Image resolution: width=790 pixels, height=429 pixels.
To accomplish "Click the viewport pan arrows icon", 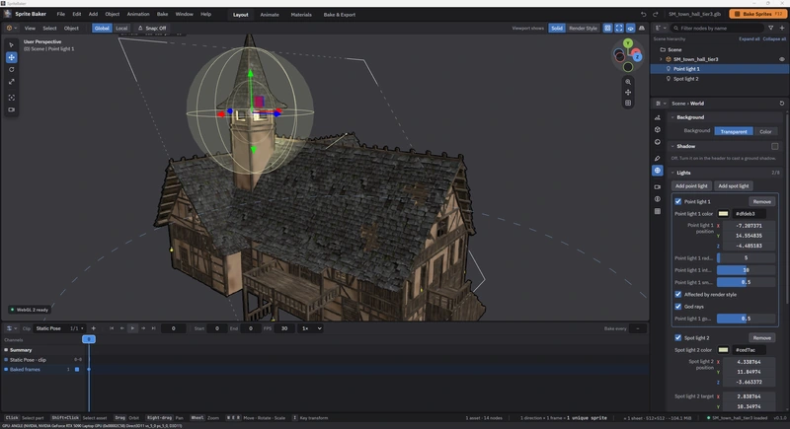I will [628, 93].
